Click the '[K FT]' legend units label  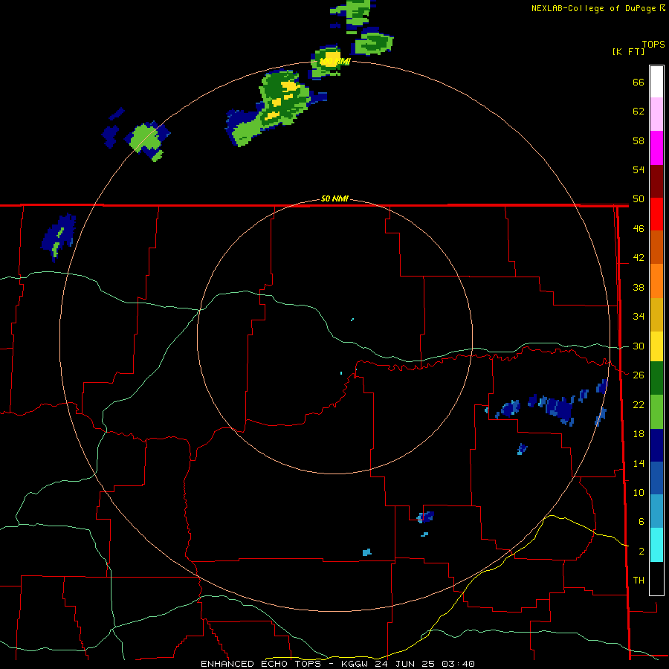point(628,51)
